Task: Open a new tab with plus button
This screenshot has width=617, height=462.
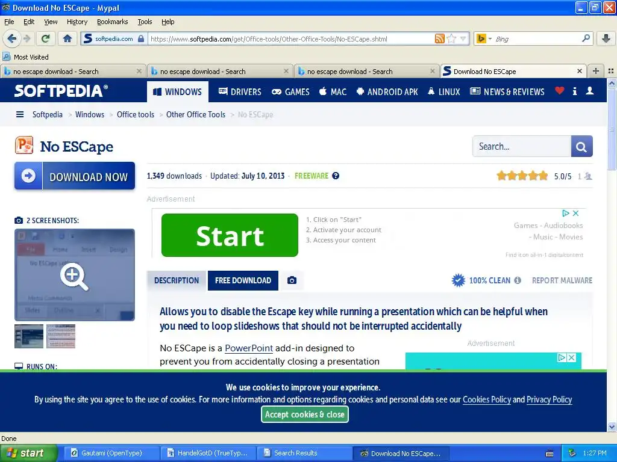Action: tap(596, 71)
